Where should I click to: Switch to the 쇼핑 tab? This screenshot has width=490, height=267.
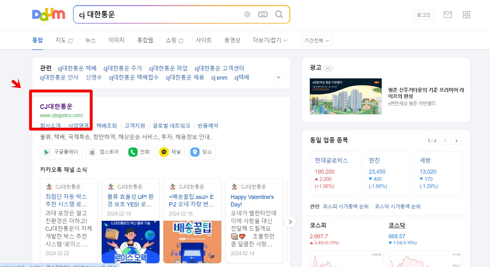point(171,40)
